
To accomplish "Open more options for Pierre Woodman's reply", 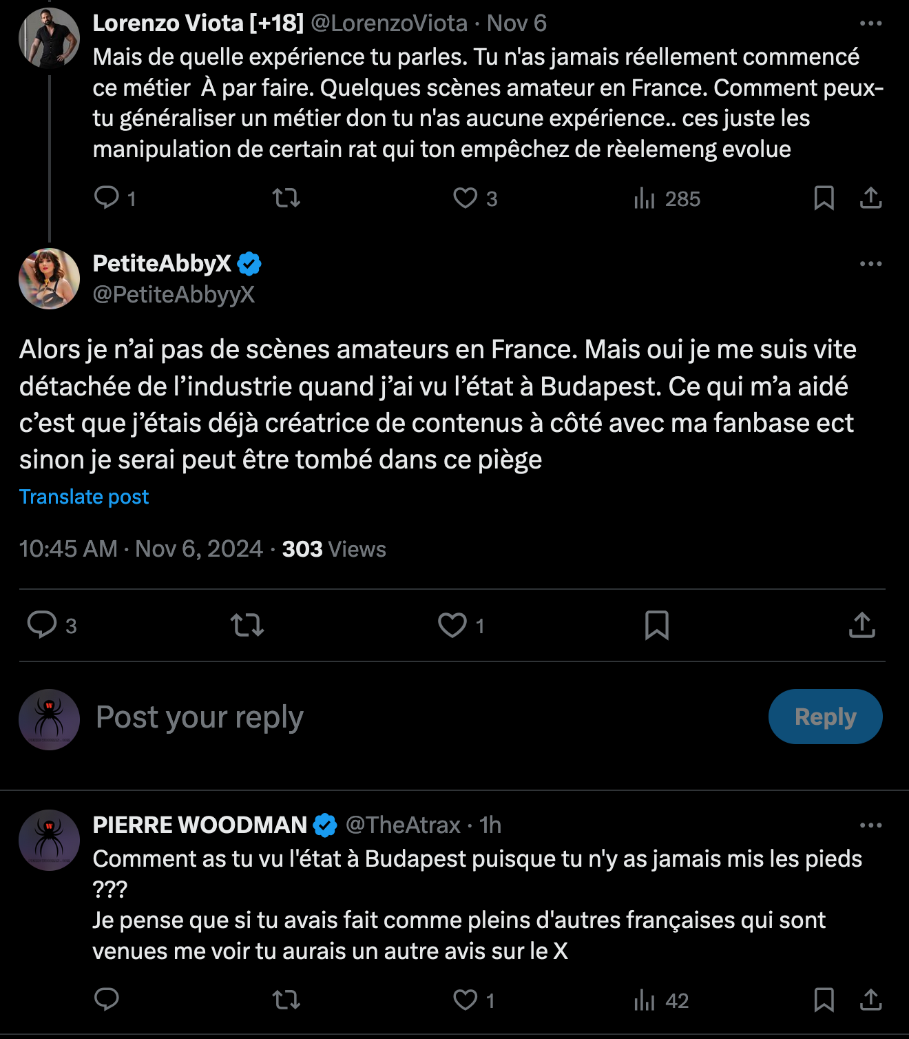I will 870,825.
